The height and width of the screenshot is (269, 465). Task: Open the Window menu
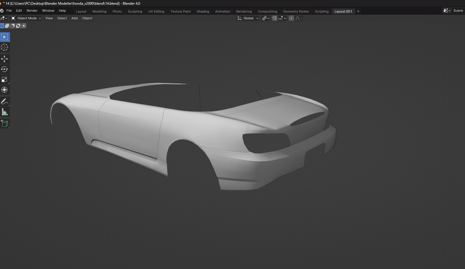[48, 11]
